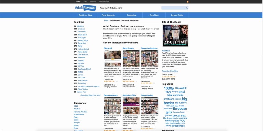Select the Anime/Hentai category link

(x=79, y=115)
